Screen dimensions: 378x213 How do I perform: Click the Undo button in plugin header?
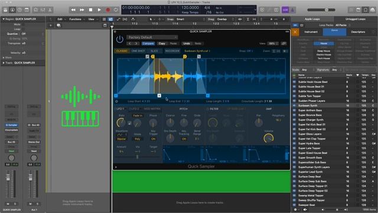(187, 43)
